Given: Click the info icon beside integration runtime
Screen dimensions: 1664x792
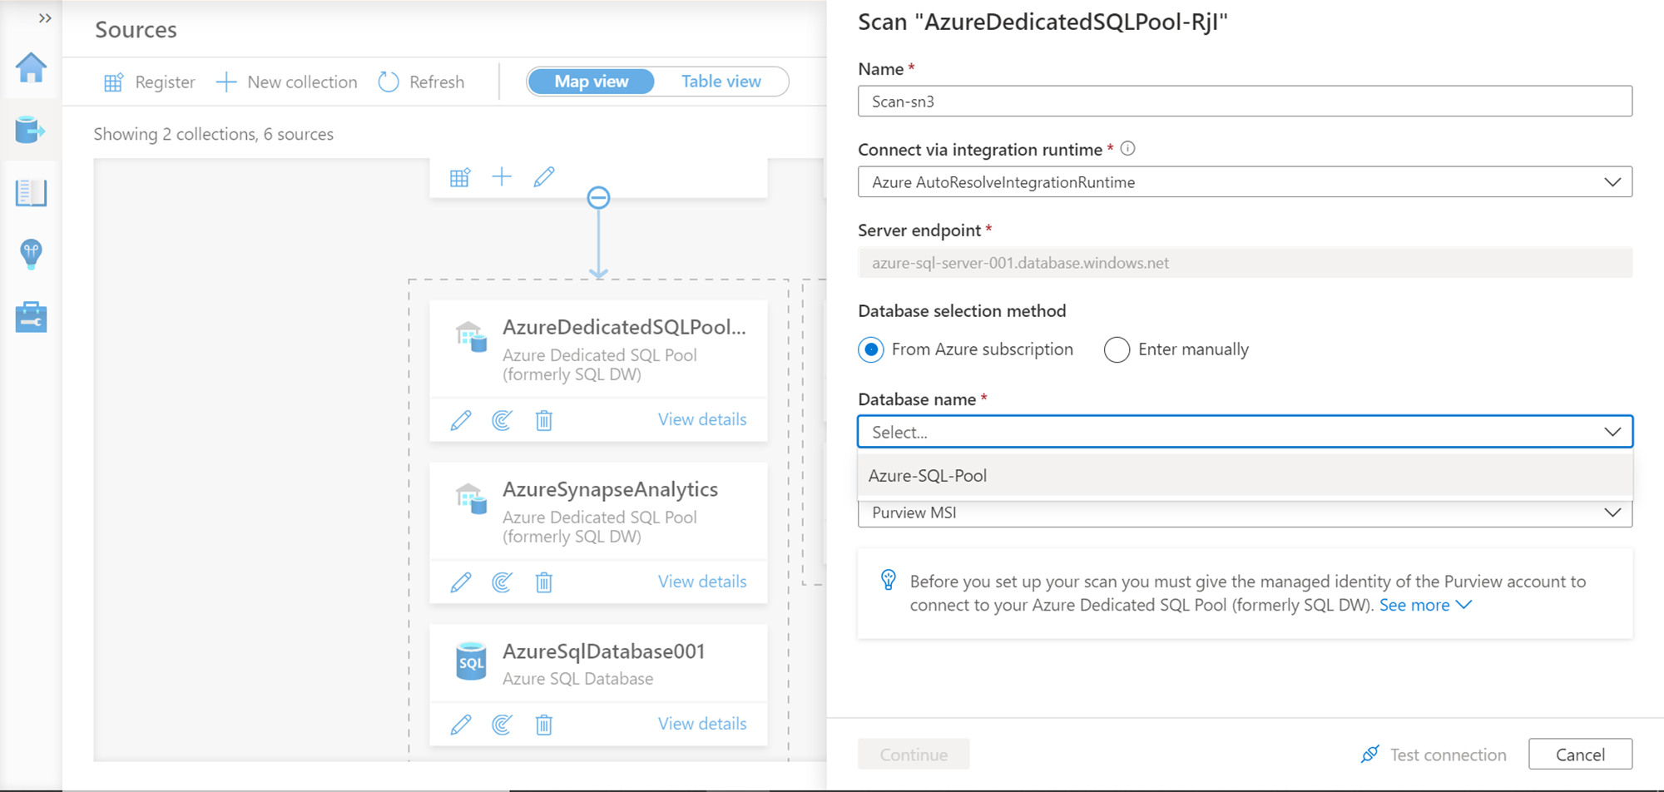Looking at the screenshot, I should 1127,149.
